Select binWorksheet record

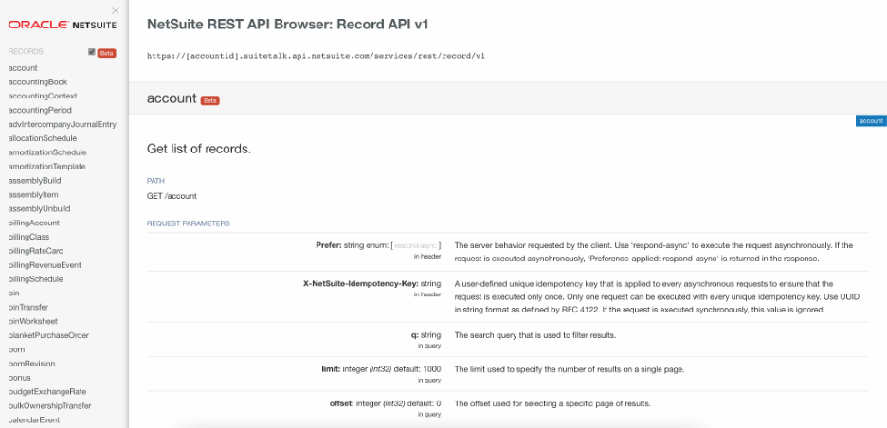[33, 321]
